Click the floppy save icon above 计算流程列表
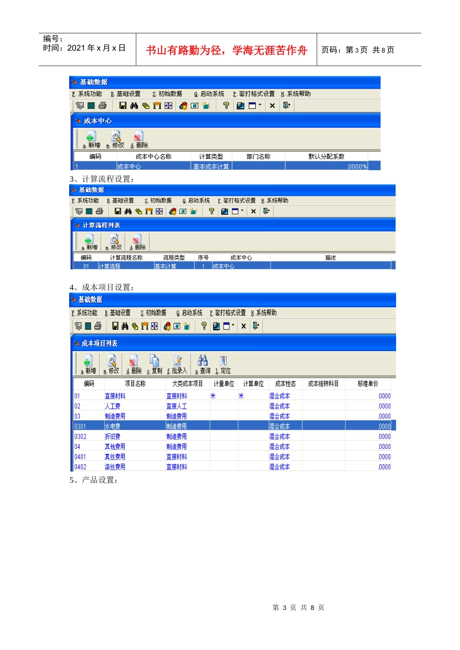The width and height of the screenshot is (460, 650). pyautogui.click(x=118, y=211)
